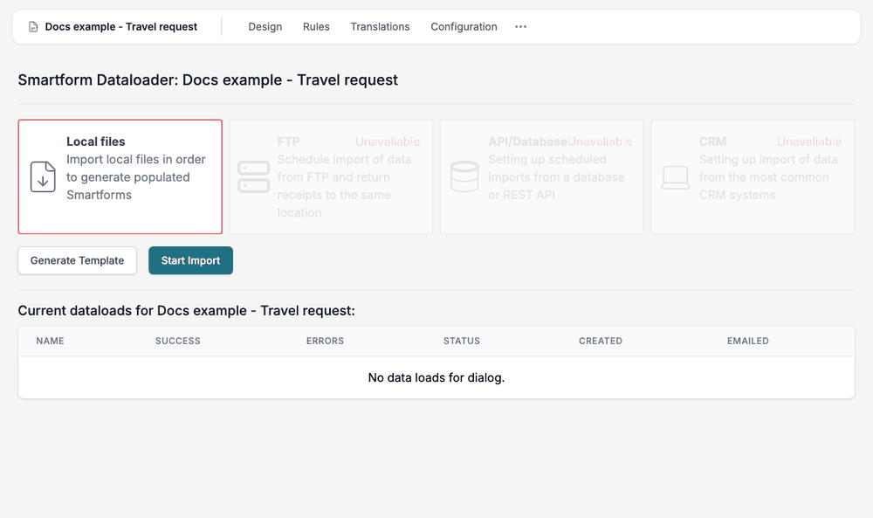The height and width of the screenshot is (518, 873).
Task: Click the NAME column header
Action: [x=50, y=341]
